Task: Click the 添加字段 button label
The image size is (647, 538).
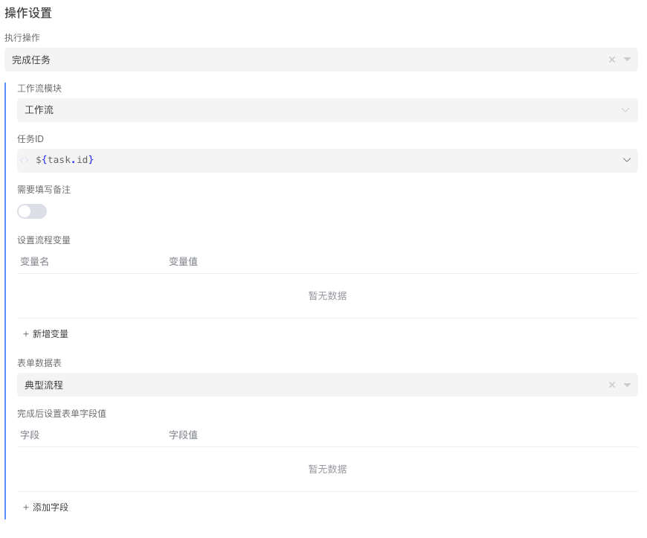Action: [51, 507]
